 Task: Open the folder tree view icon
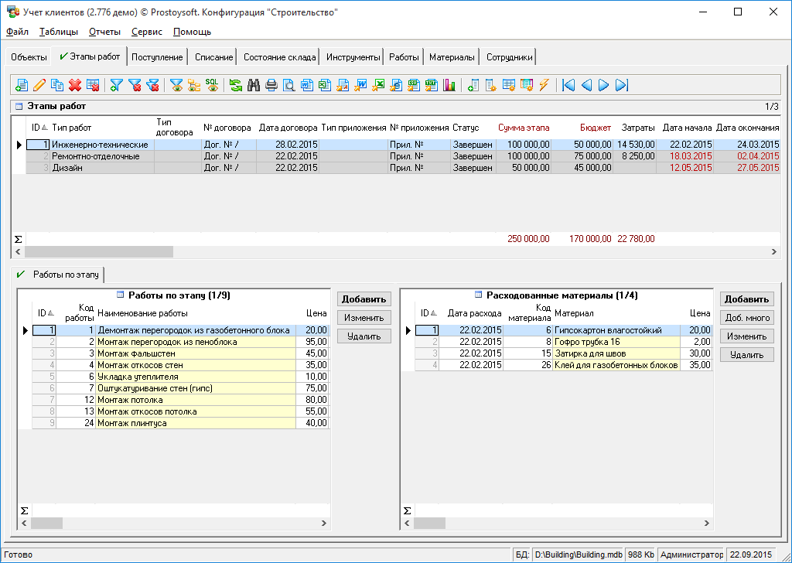pyautogui.click(x=194, y=85)
